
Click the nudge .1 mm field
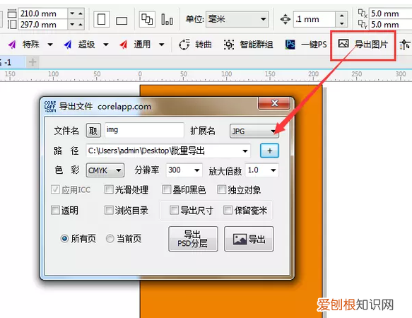[314, 19]
